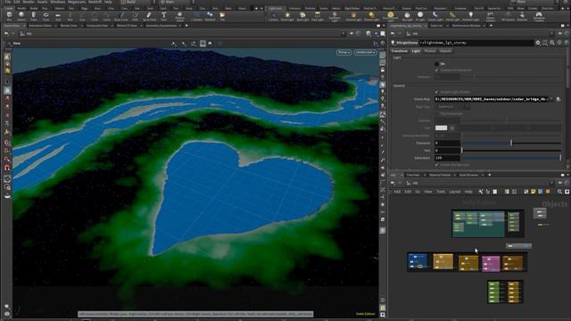Open the Geometry Spreadsheet pane tab

point(161,26)
